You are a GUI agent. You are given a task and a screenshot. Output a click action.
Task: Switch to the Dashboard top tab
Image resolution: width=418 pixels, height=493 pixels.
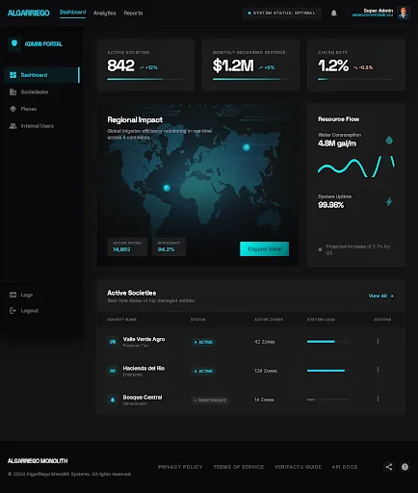pos(72,13)
